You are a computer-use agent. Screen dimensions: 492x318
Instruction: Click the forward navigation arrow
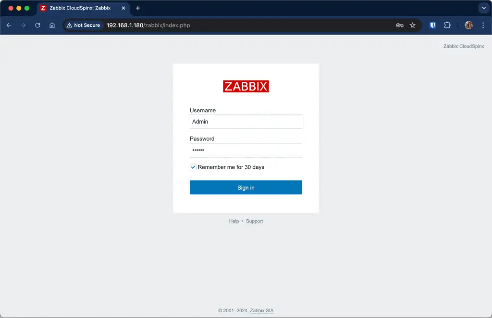point(23,25)
